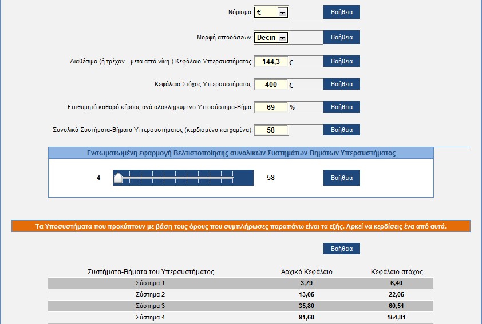
Task: Click the initial capital value 91,60
Action: (306, 317)
